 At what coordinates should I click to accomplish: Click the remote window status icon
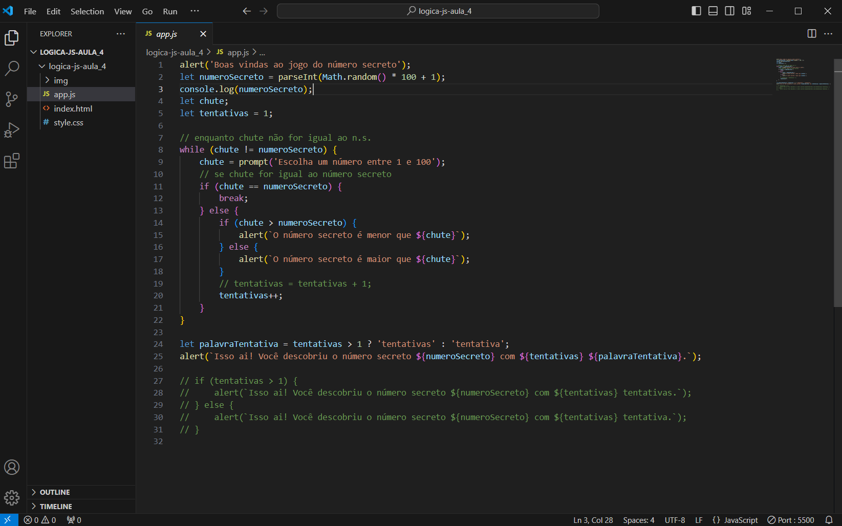pyautogui.click(x=9, y=520)
